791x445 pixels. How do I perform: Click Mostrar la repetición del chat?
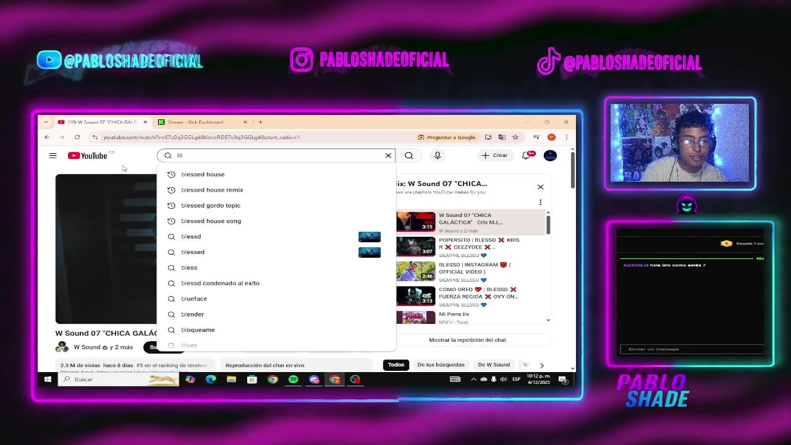point(467,340)
